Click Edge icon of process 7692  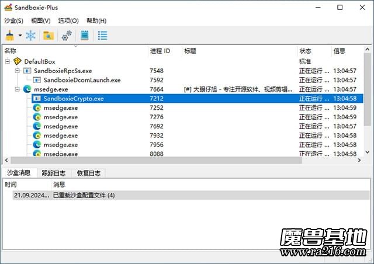37,126
